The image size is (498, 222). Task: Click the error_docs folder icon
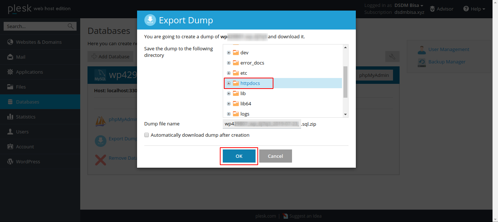point(236,63)
